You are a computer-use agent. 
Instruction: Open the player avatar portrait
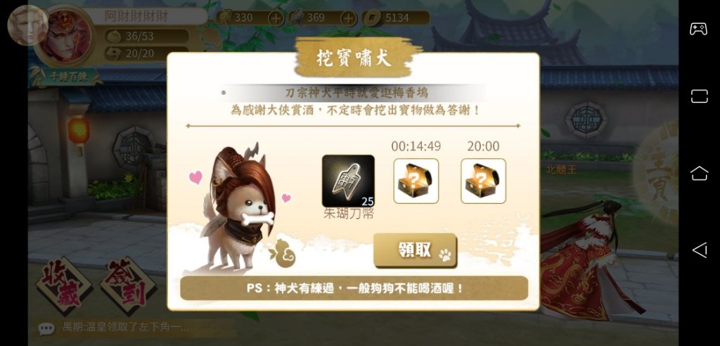coord(65,35)
